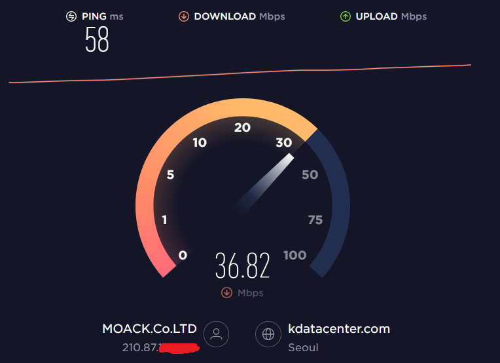Click the 50 mark on the gauge

tap(310, 175)
